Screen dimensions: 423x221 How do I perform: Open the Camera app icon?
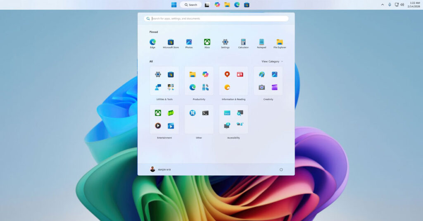(x=261, y=87)
